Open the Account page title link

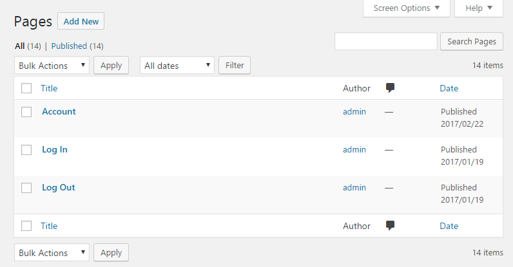click(59, 111)
